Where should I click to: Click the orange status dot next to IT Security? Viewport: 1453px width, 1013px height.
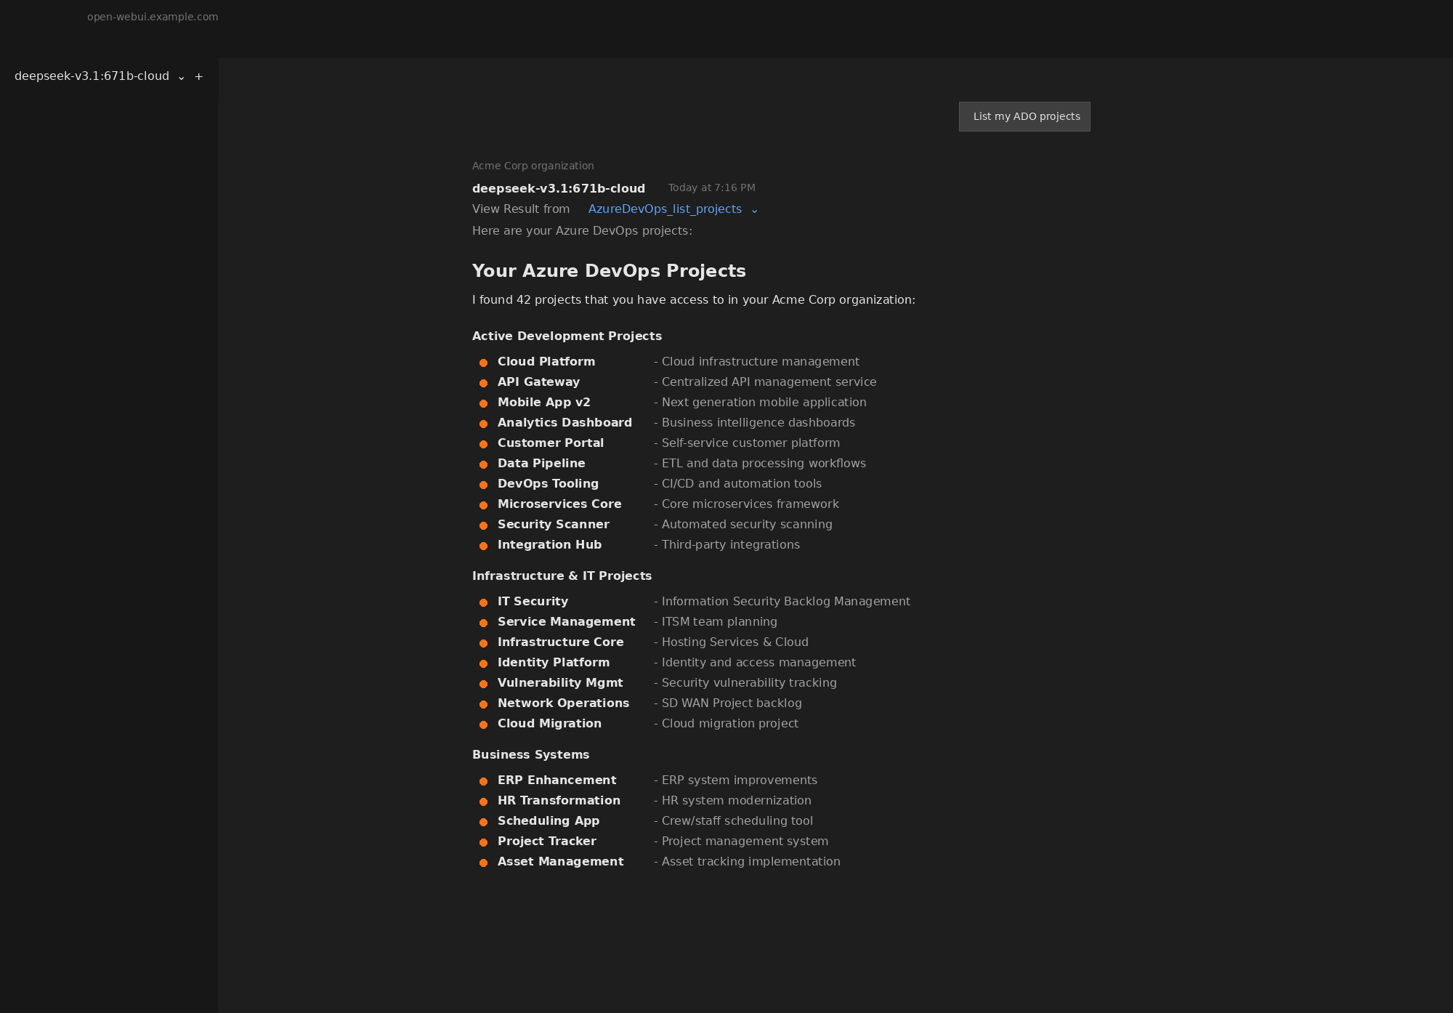point(484,602)
